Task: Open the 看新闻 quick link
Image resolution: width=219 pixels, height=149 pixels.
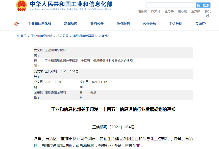Action: [143, 11]
